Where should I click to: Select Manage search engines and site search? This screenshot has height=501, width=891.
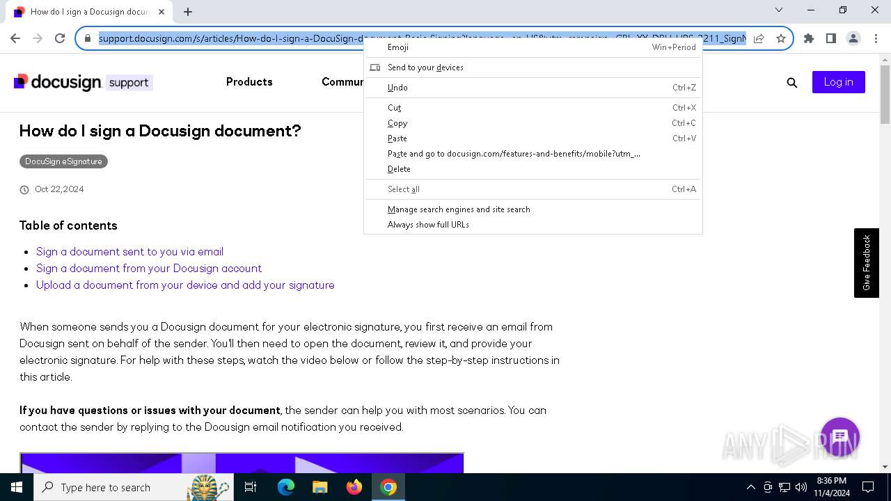click(x=533, y=209)
